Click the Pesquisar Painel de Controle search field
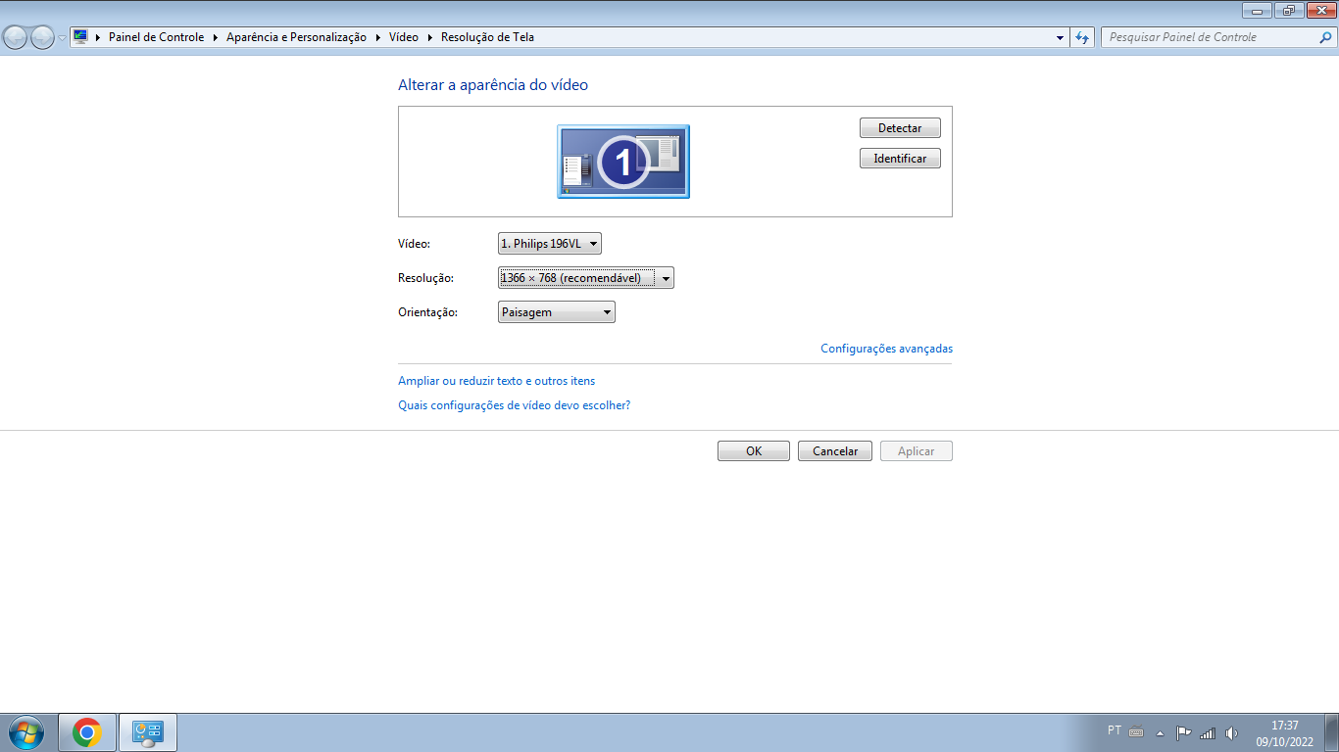 (1209, 37)
